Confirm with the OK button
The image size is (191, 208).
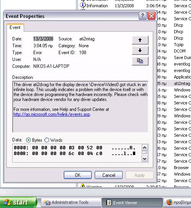tap(78, 175)
